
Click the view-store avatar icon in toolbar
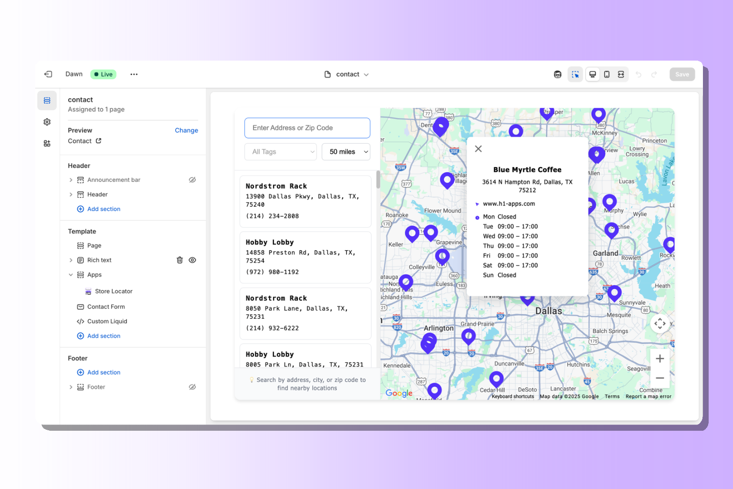point(557,74)
